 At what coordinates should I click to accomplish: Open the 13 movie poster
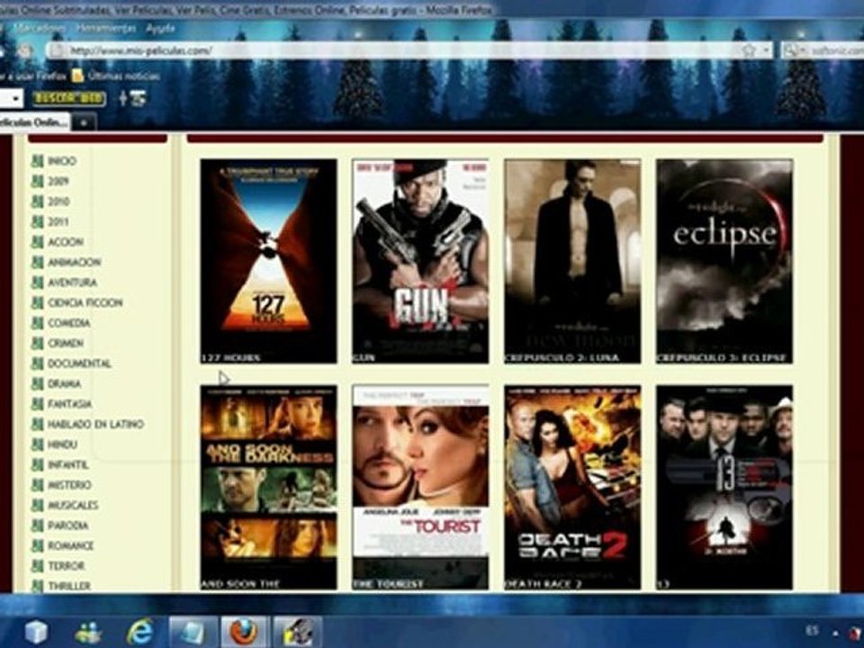point(724,487)
